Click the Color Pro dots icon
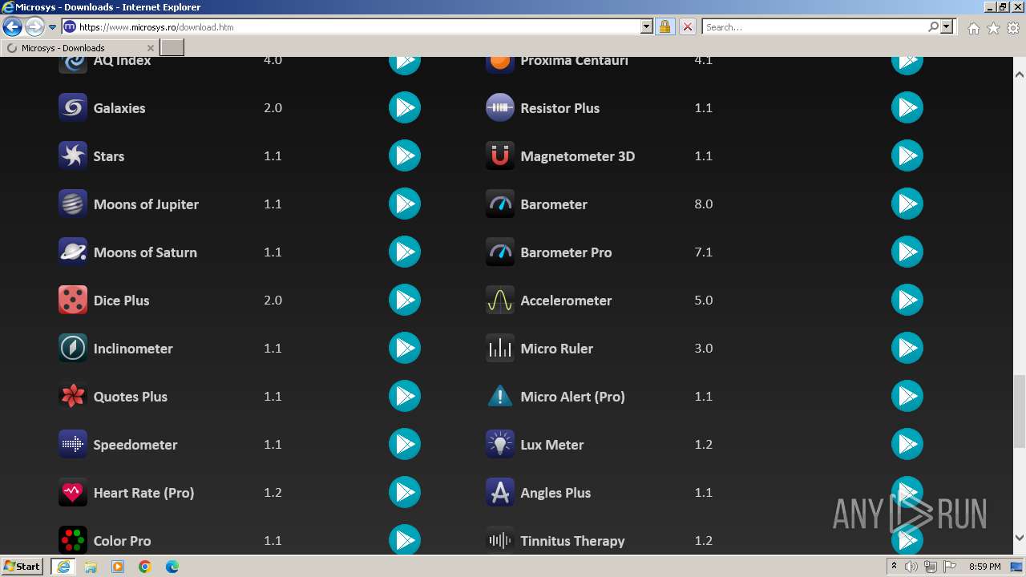Screen dimensions: 1026x577 click(x=73, y=540)
